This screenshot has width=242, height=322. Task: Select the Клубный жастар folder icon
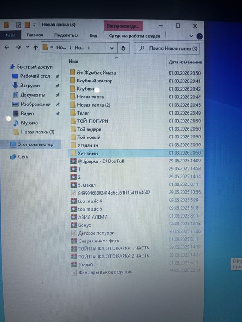[x=72, y=80]
